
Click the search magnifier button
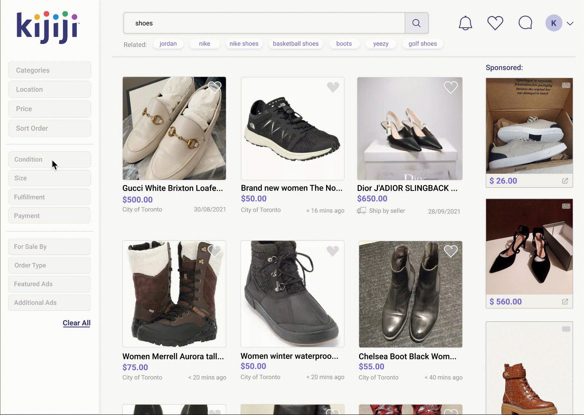click(x=416, y=23)
